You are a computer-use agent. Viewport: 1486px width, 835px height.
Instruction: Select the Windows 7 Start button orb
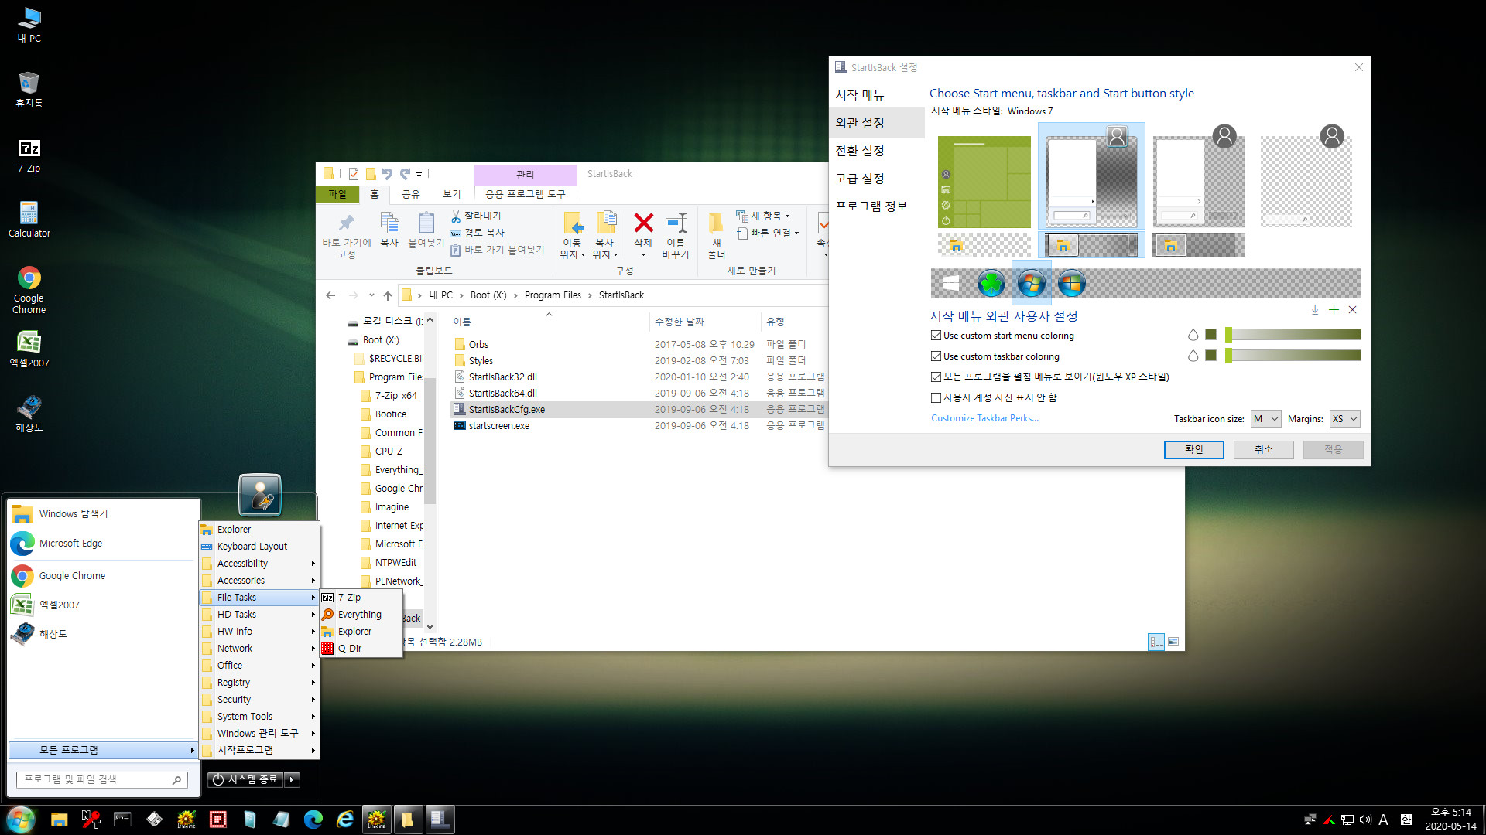[1031, 284]
